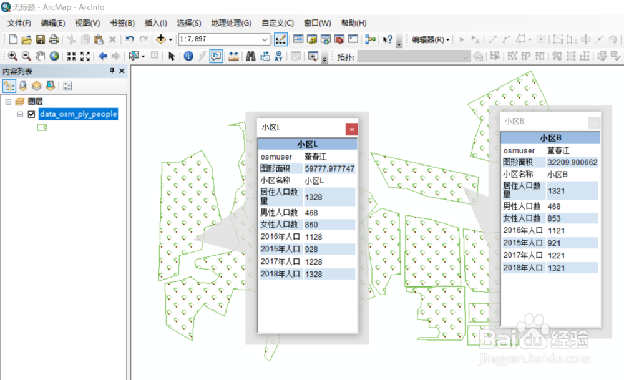624x380 pixels.
Task: Click the green polygon symbol swatch
Action: pyautogui.click(x=42, y=127)
